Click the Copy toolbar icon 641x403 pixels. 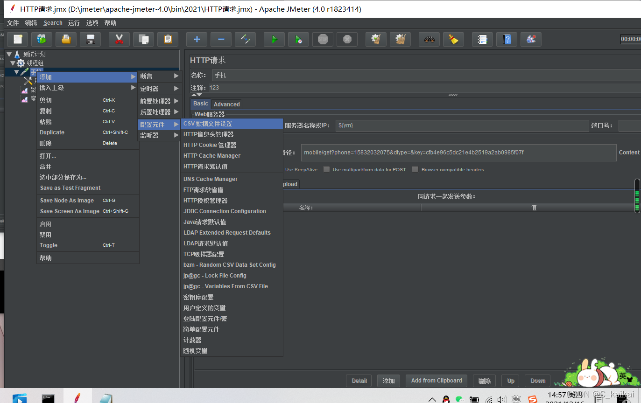[144, 39]
